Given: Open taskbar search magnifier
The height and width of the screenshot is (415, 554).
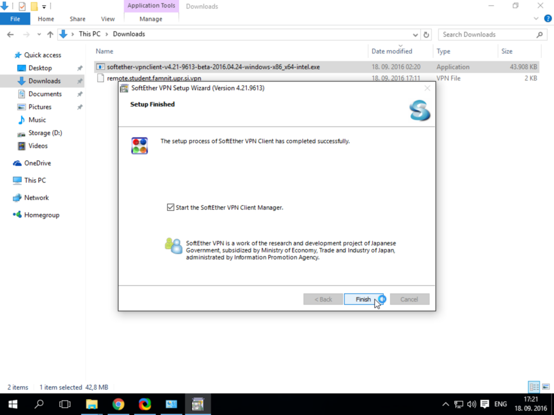Looking at the screenshot, I should [x=39, y=404].
